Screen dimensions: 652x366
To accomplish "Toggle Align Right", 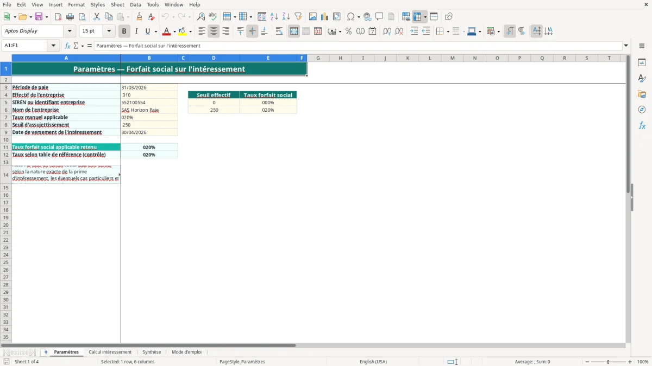I will [225, 31].
